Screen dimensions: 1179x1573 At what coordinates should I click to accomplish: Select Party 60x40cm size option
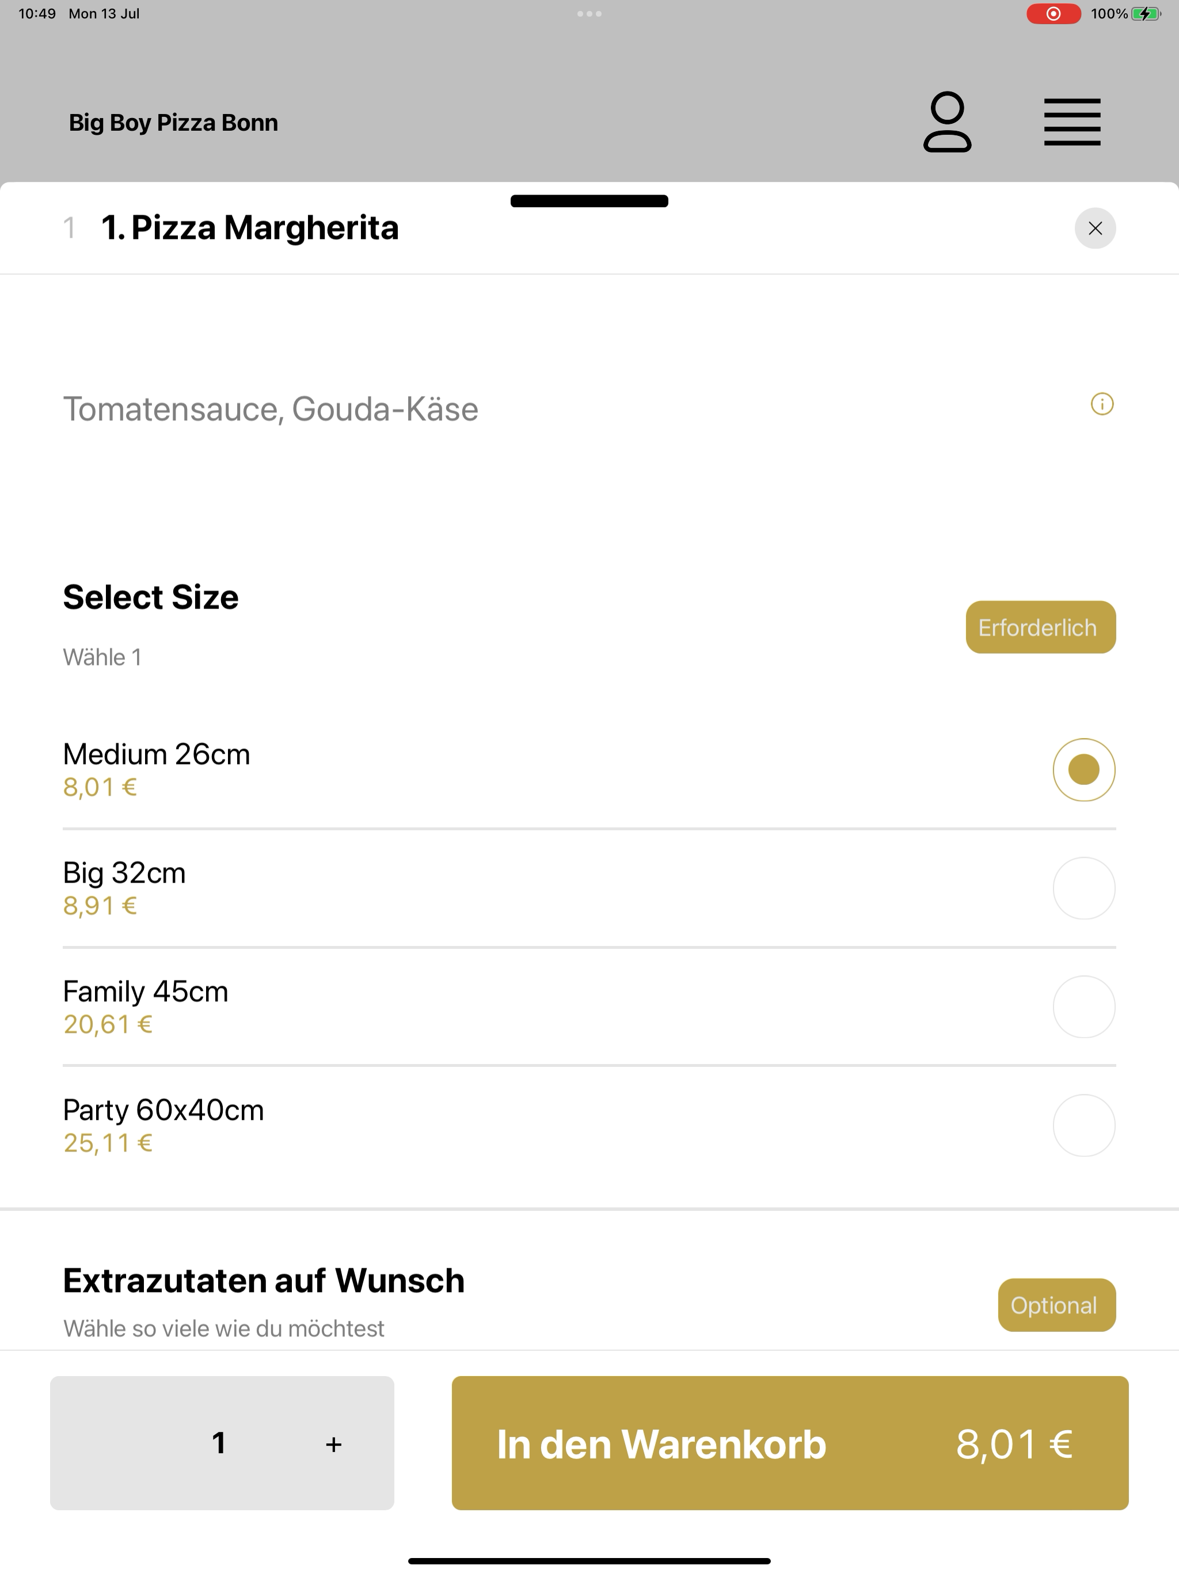(x=1083, y=1125)
